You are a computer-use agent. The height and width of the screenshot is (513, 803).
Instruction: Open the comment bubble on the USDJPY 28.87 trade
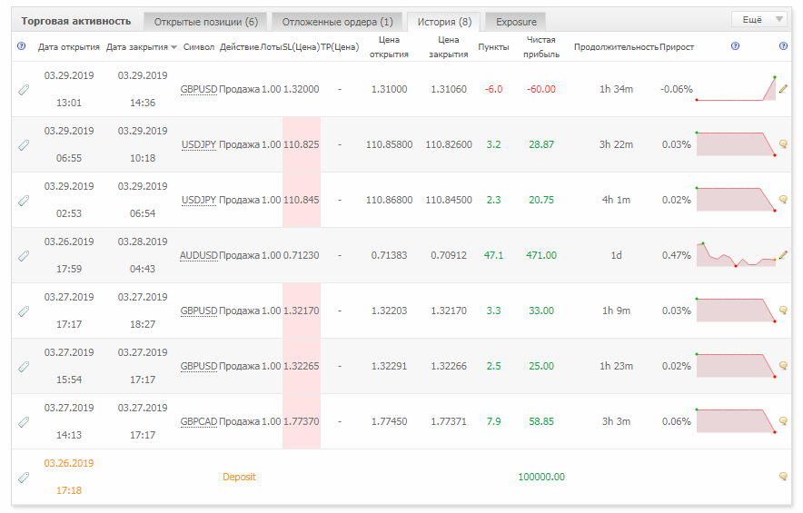point(783,144)
